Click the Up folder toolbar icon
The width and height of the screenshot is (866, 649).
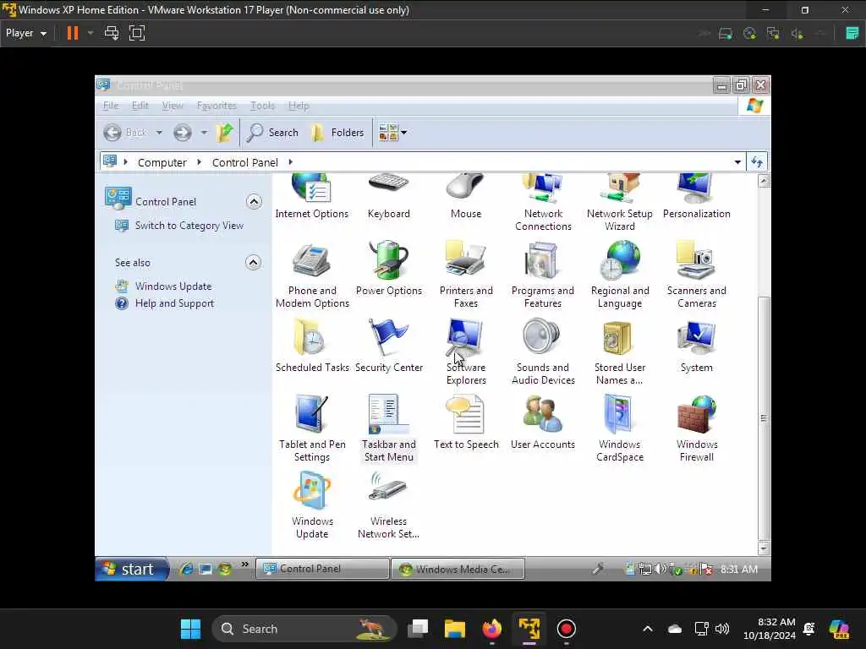pos(225,133)
